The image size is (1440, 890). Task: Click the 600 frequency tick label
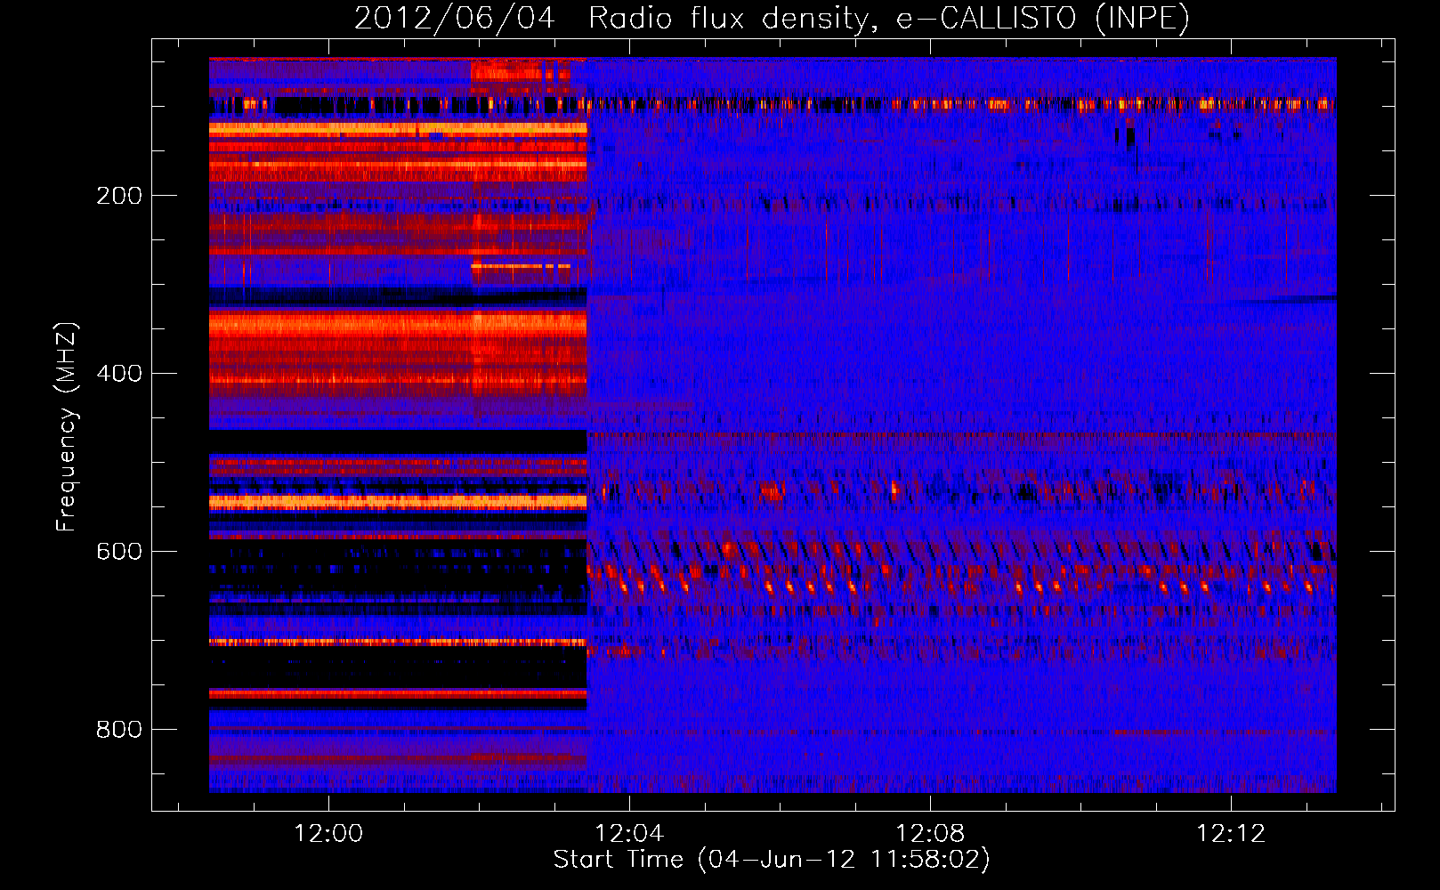(119, 551)
